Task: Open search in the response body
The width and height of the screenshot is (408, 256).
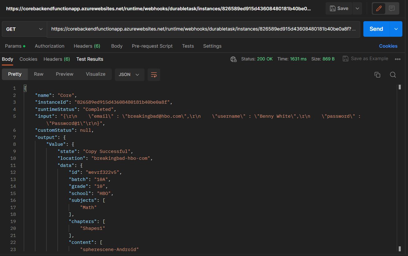Action: (x=393, y=74)
